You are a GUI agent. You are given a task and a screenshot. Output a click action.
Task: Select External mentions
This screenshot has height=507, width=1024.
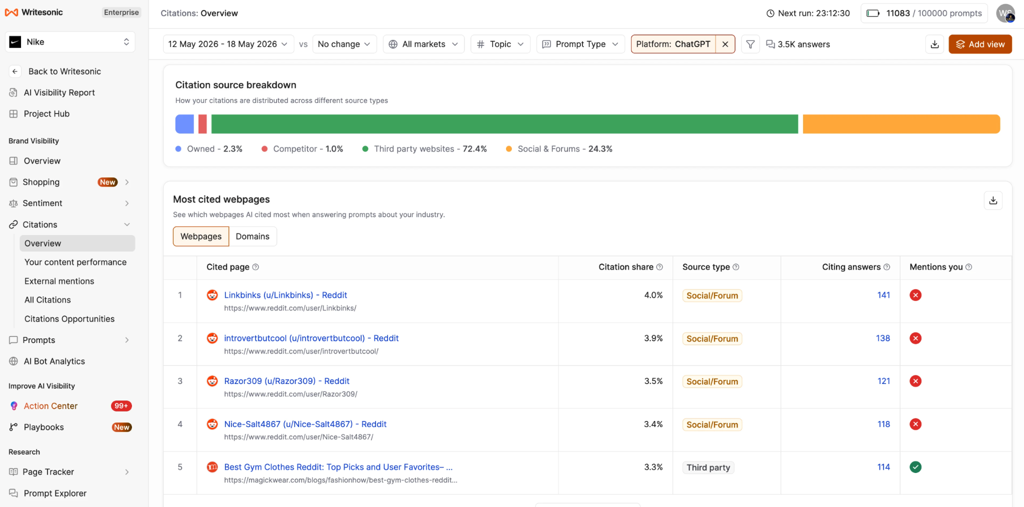click(59, 281)
